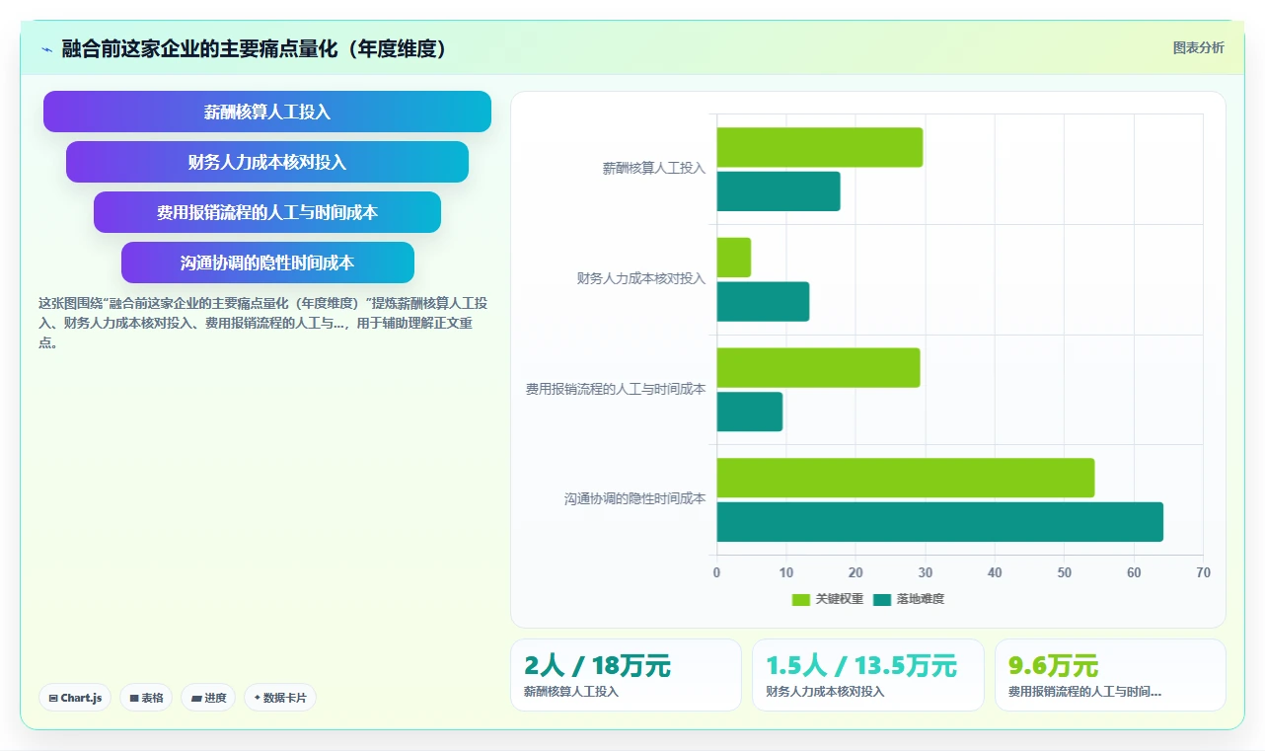
Task: Toggle the 关键权重 legend entry
Action: (827, 599)
